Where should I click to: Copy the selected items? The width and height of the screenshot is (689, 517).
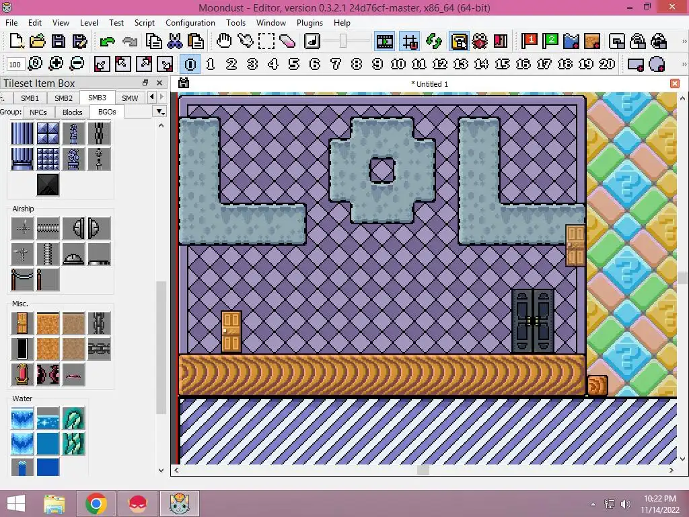click(x=154, y=41)
